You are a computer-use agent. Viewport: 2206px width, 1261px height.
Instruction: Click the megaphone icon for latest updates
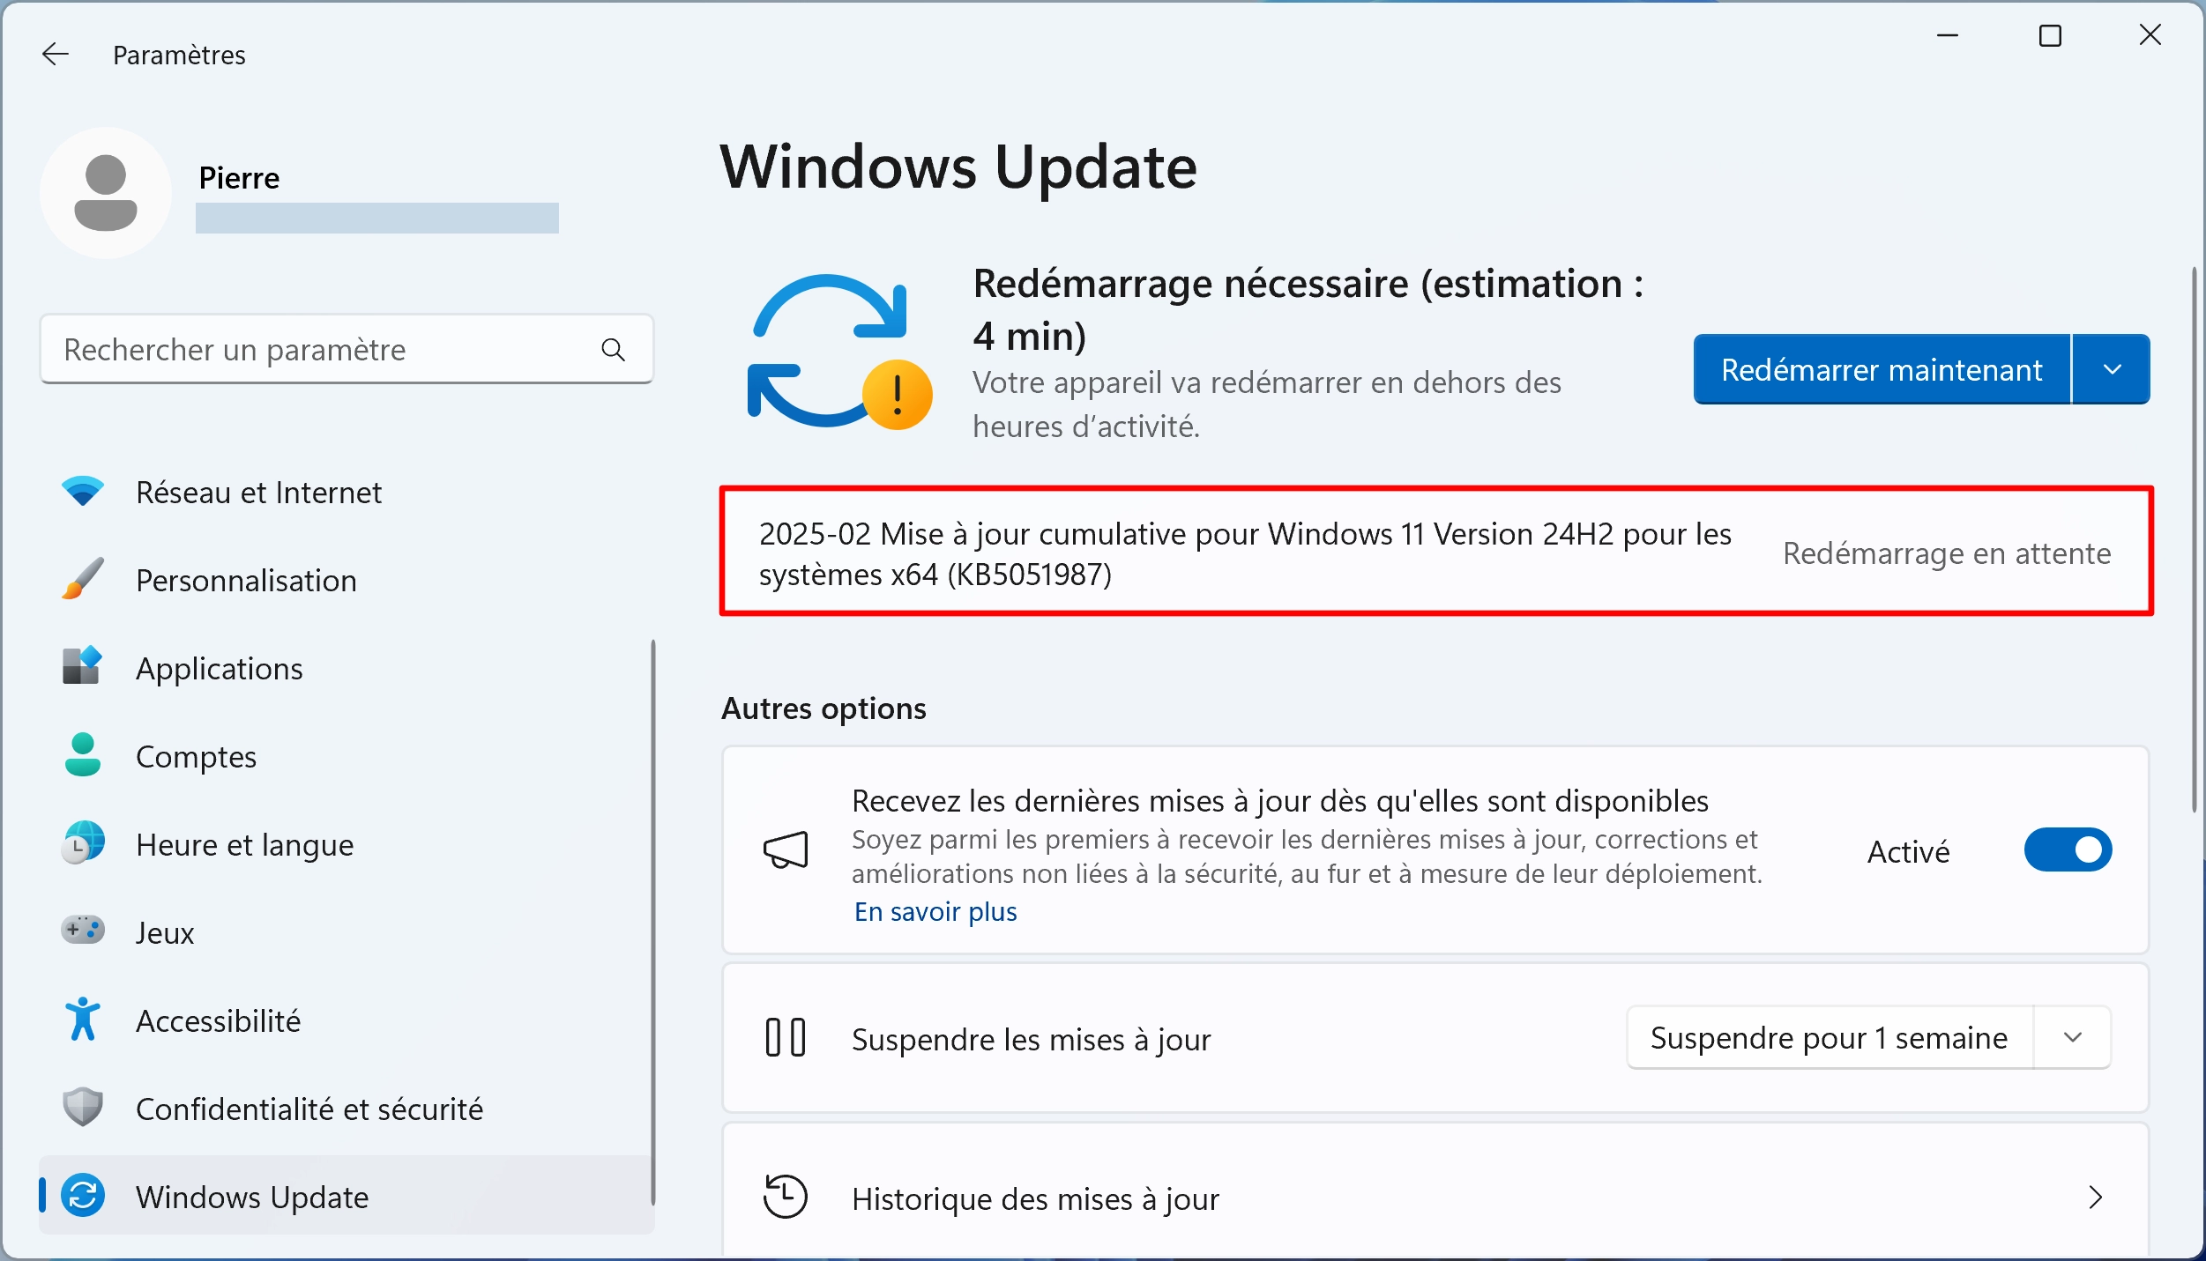click(x=786, y=850)
